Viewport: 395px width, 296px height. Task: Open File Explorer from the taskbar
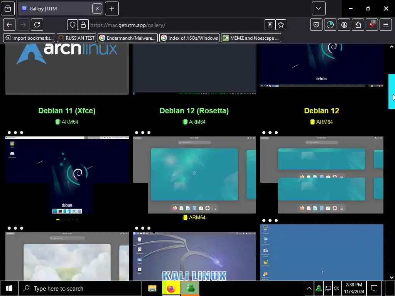coord(152,288)
